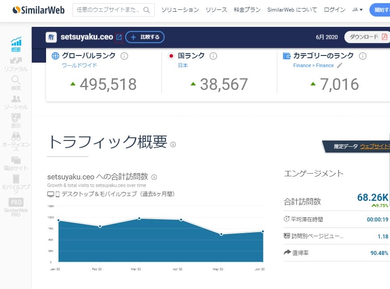390x289 pixels.
Task: Click the average duration value 00:00:19
Action: (x=377, y=219)
